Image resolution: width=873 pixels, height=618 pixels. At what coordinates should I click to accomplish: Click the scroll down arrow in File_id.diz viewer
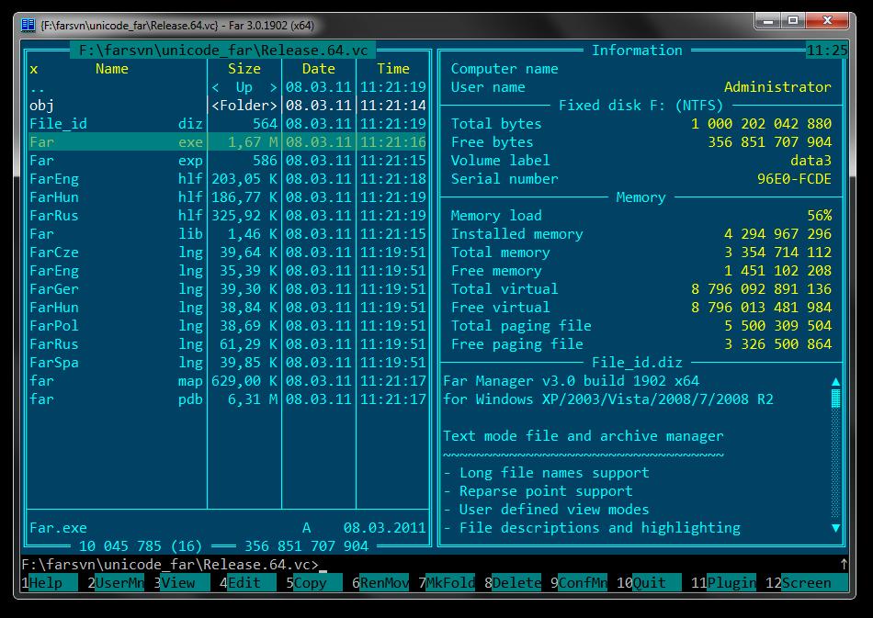click(x=835, y=528)
